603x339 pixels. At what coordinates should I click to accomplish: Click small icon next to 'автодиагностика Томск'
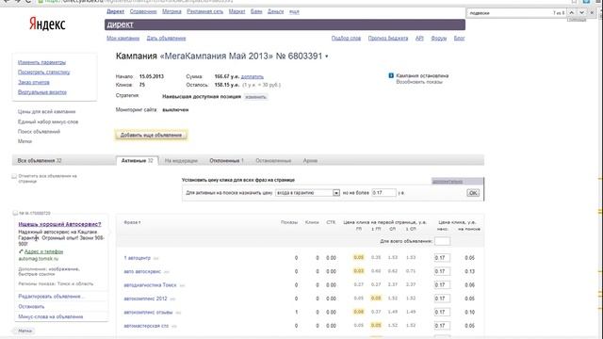[182, 285]
